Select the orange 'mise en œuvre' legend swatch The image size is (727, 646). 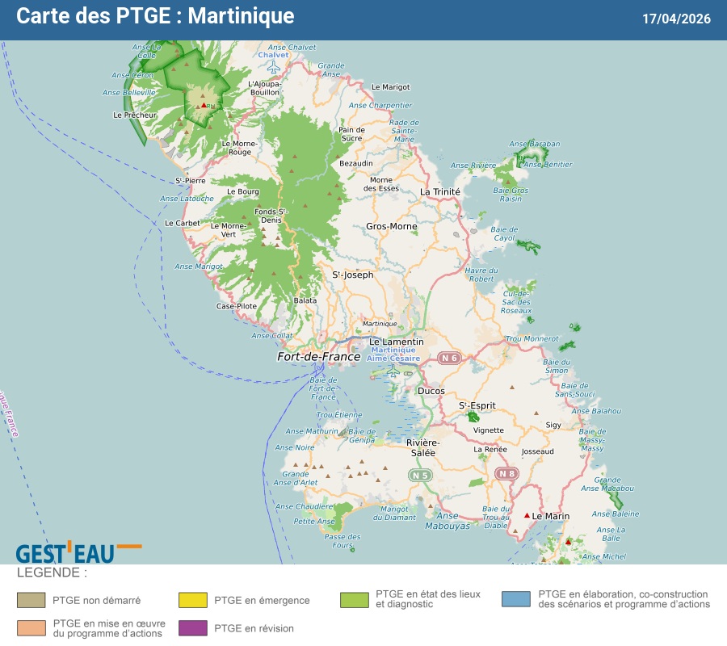coord(31,628)
